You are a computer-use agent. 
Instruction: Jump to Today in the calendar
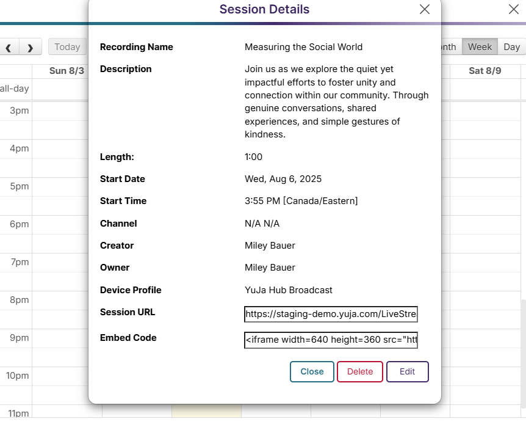tap(67, 47)
